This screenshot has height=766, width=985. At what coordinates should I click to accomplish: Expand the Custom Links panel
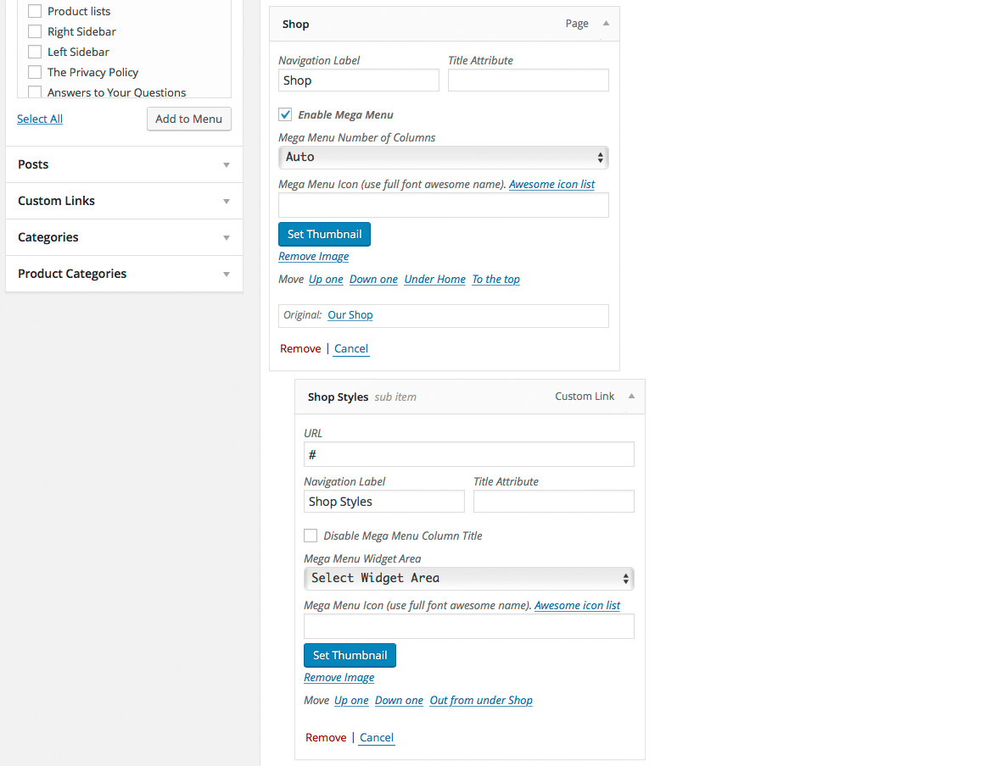[x=125, y=201]
